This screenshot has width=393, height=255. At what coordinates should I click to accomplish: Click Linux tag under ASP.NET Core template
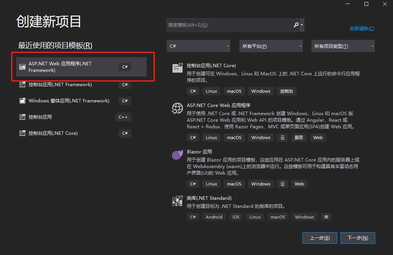coord(211,138)
